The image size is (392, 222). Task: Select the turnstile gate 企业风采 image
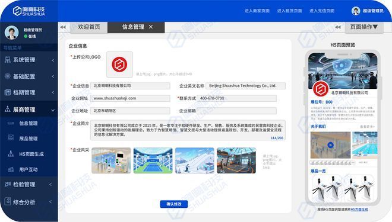pos(111,160)
